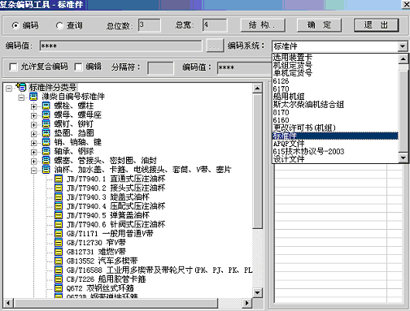The height and width of the screenshot is (311, 410).
Task: Collapse the 标准件分类号 root node
Action: pyautogui.click(x=9, y=89)
